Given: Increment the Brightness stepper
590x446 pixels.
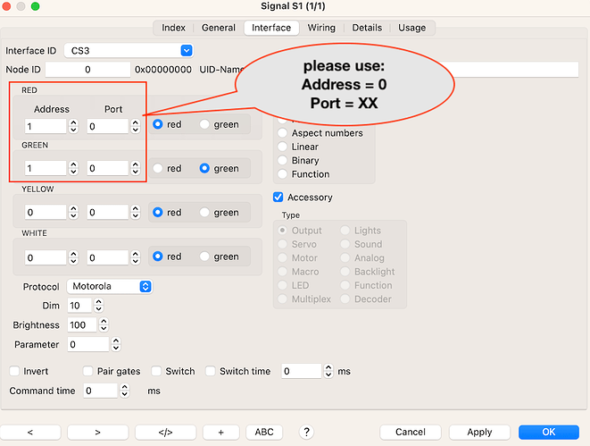Looking at the screenshot, I should tap(107, 322).
